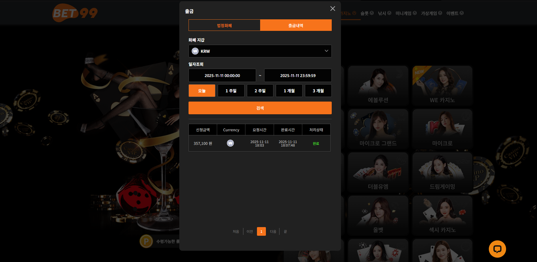The height and width of the screenshot is (262, 537).
Task: Click the start date field 2025-11-11 00:00:00
Action: [222, 76]
